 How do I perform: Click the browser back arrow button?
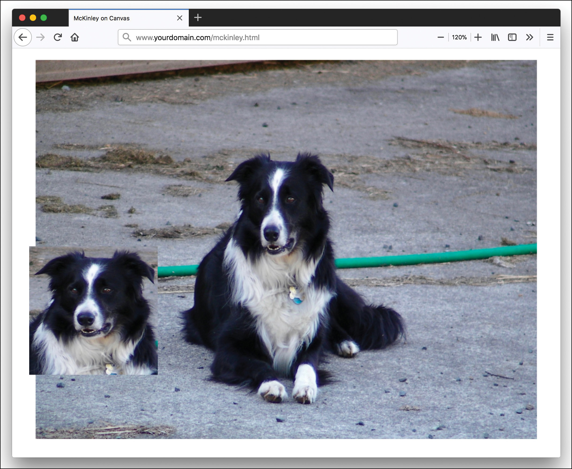(x=23, y=37)
